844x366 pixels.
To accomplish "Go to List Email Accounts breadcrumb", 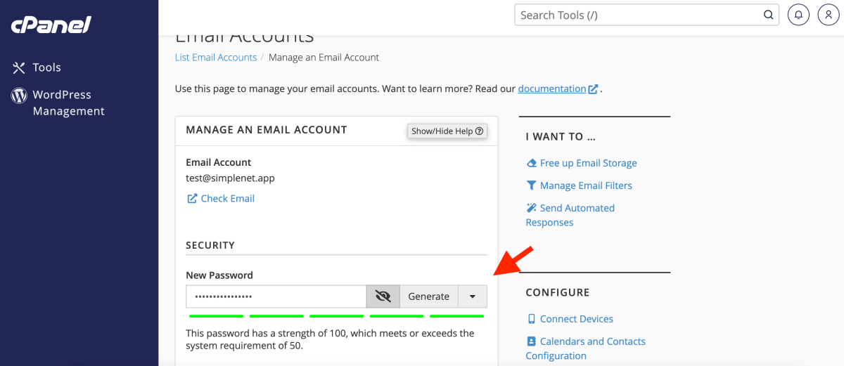I will (x=215, y=58).
